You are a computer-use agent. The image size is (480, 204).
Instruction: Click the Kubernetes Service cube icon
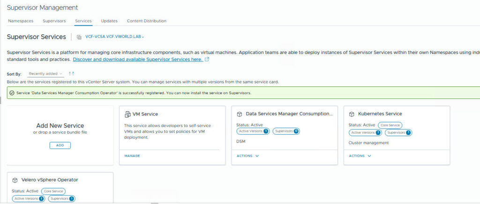[x=352, y=114]
